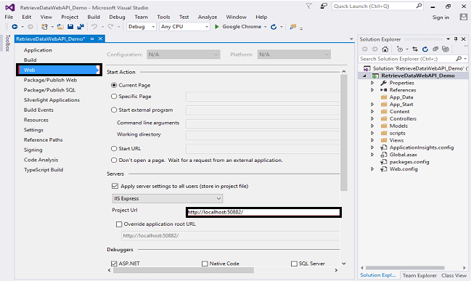Viewport: 471px width, 281px height.
Task: Open the Any CPU platform dropdown
Action: [184, 27]
